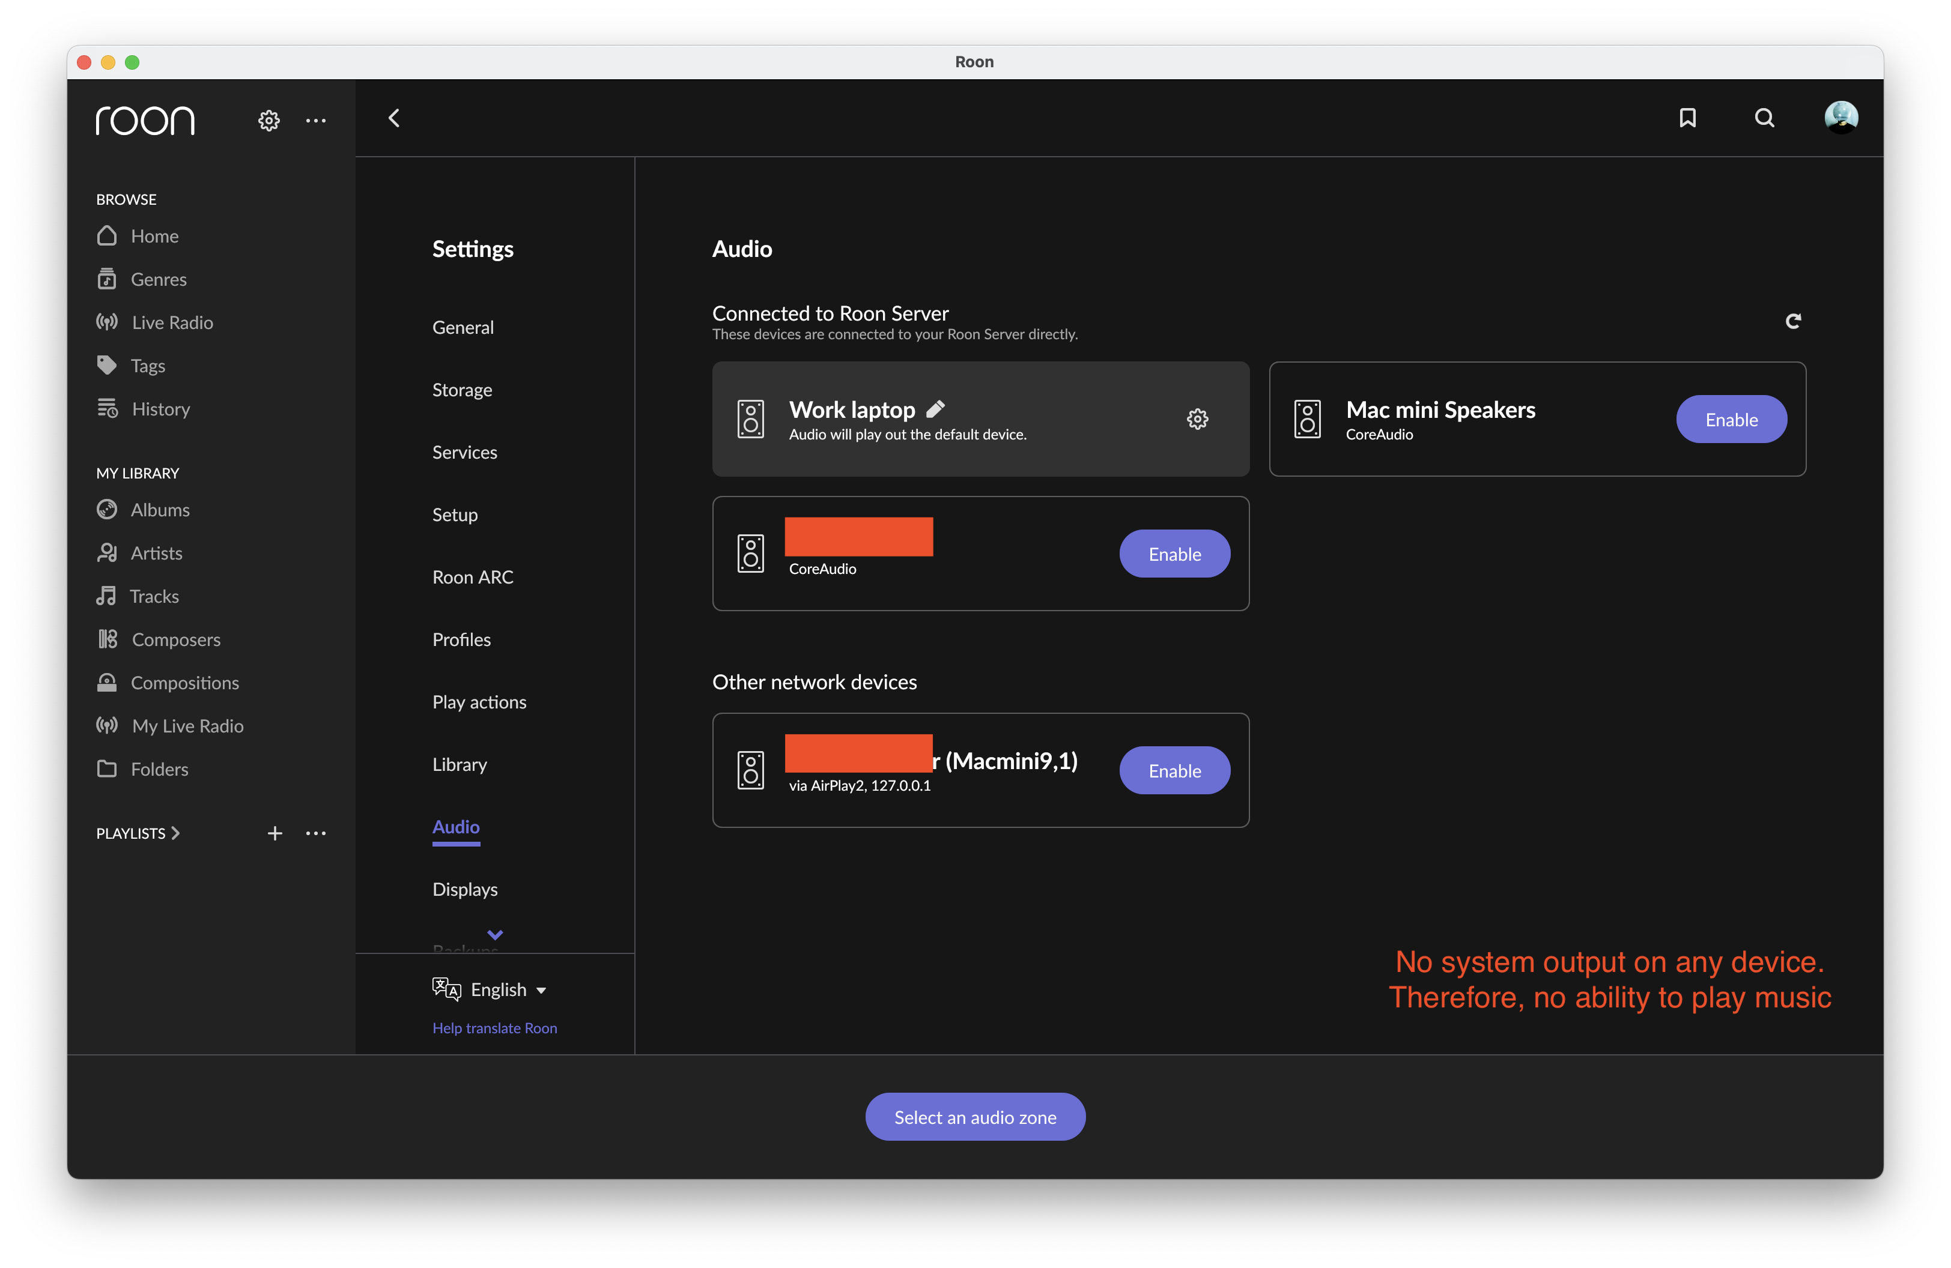Expand the Playlists section

point(139,833)
